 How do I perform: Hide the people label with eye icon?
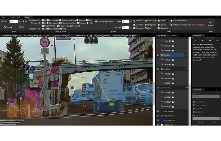158,69
